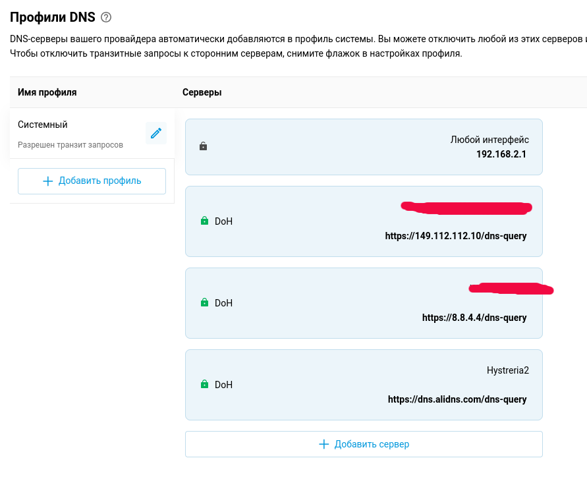The height and width of the screenshot is (485, 587).
Task: Click the Серверы column header
Action: pyautogui.click(x=202, y=92)
